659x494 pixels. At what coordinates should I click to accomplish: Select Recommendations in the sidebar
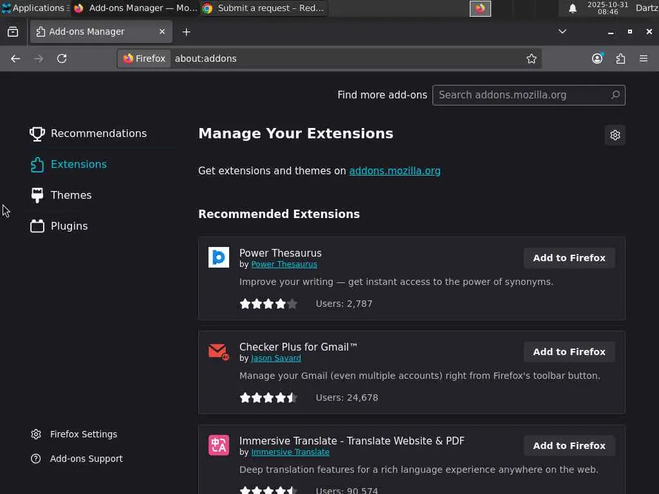point(98,133)
